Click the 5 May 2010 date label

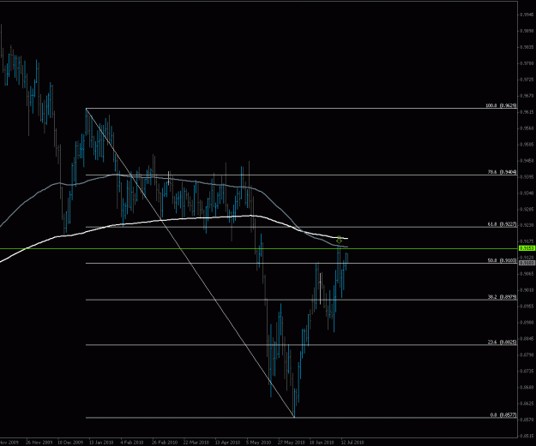(258, 443)
